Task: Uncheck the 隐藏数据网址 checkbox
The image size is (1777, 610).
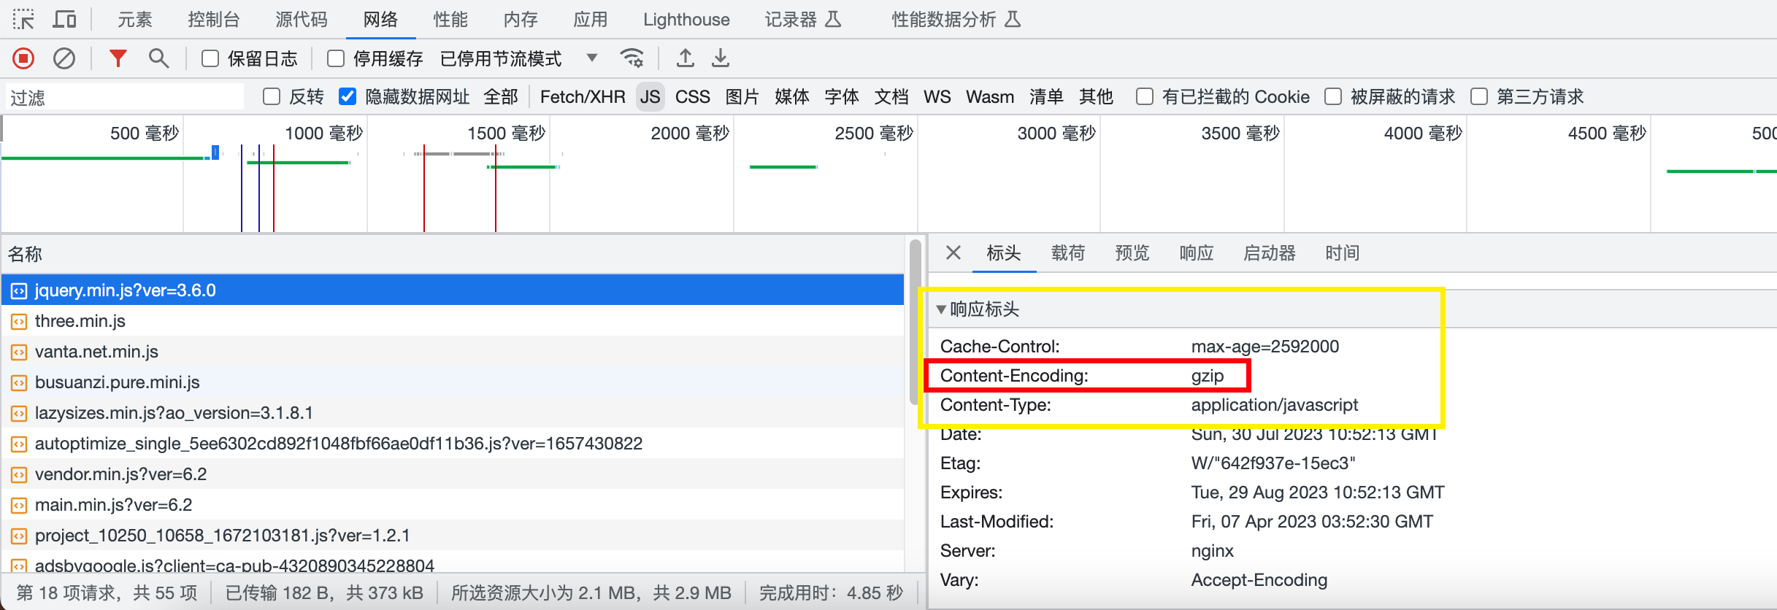Action: pyautogui.click(x=348, y=97)
